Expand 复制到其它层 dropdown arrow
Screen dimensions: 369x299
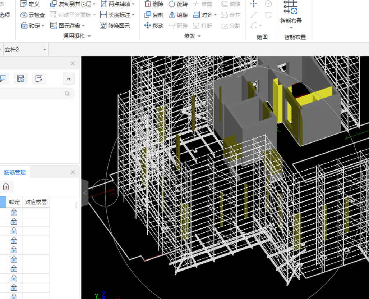94,4
